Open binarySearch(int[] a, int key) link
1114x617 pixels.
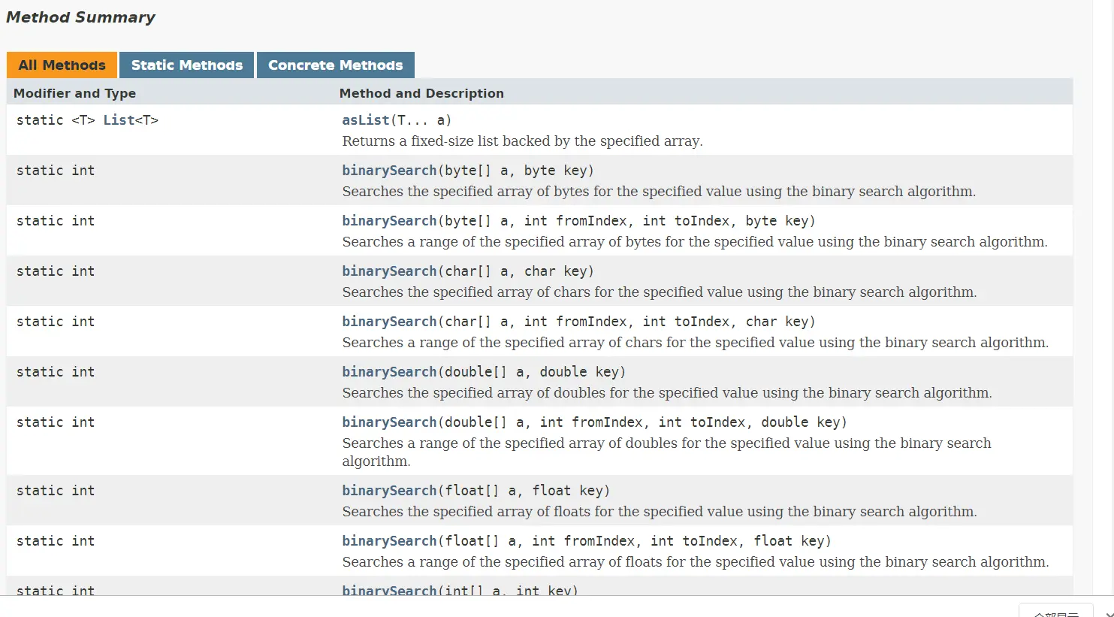point(389,591)
